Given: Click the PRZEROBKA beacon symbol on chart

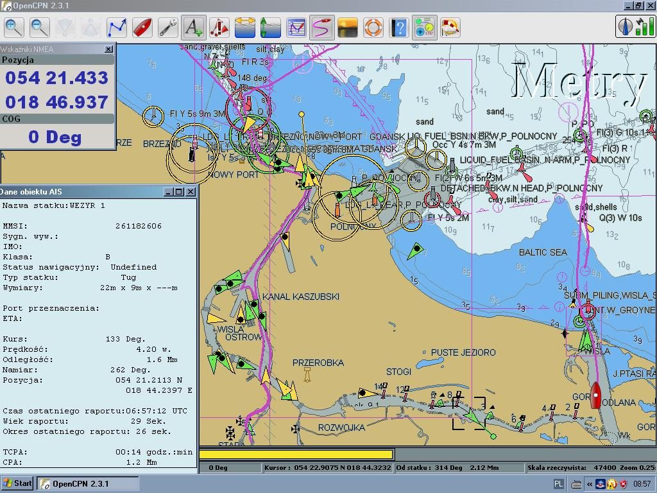Looking at the screenshot, I should pos(307,374).
